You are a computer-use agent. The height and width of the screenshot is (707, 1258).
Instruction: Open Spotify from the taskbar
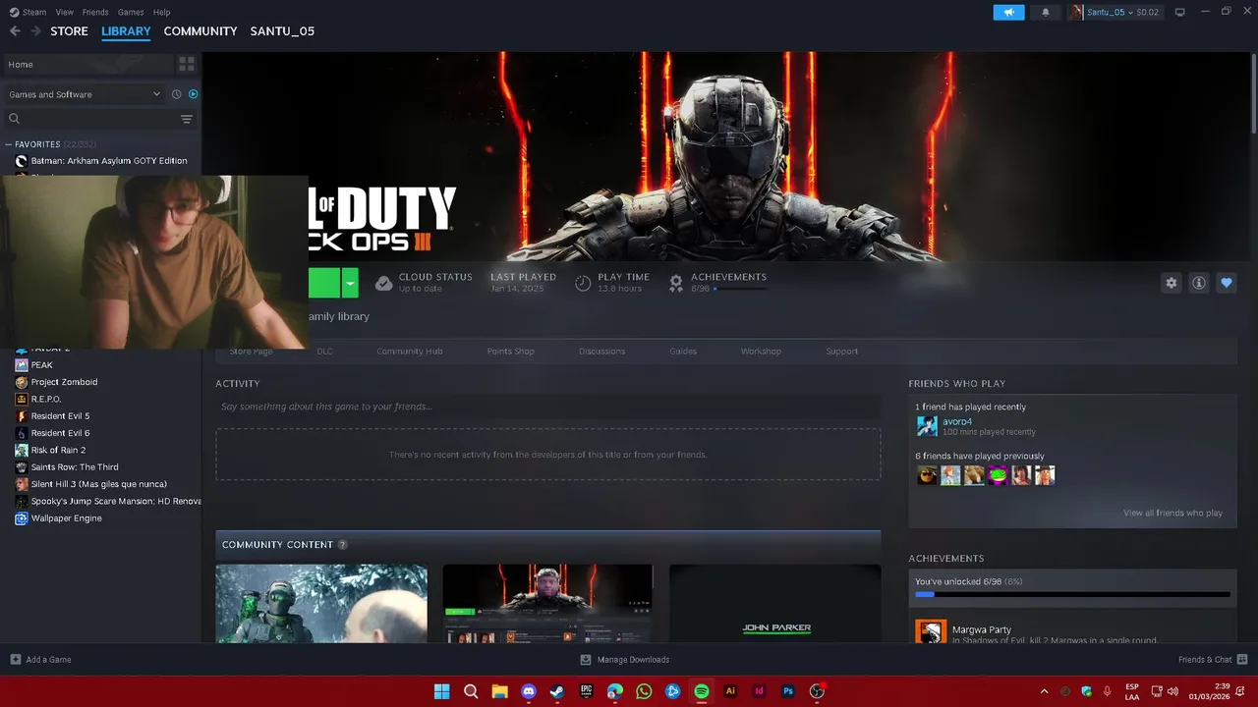coord(702,691)
